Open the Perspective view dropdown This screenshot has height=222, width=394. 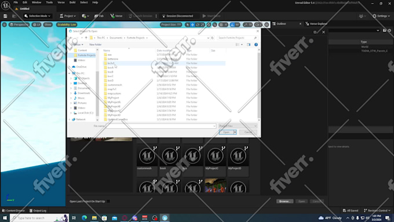(x=19, y=25)
